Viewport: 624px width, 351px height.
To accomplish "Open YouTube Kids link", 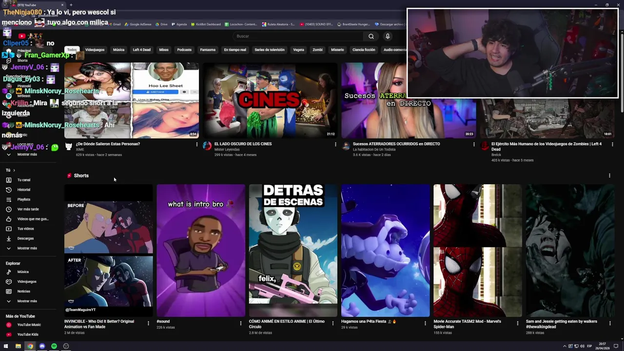I will 27,334.
